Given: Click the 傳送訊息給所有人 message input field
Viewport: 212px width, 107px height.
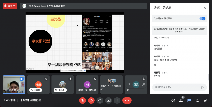Looking at the screenshot, I should (x=175, y=87).
